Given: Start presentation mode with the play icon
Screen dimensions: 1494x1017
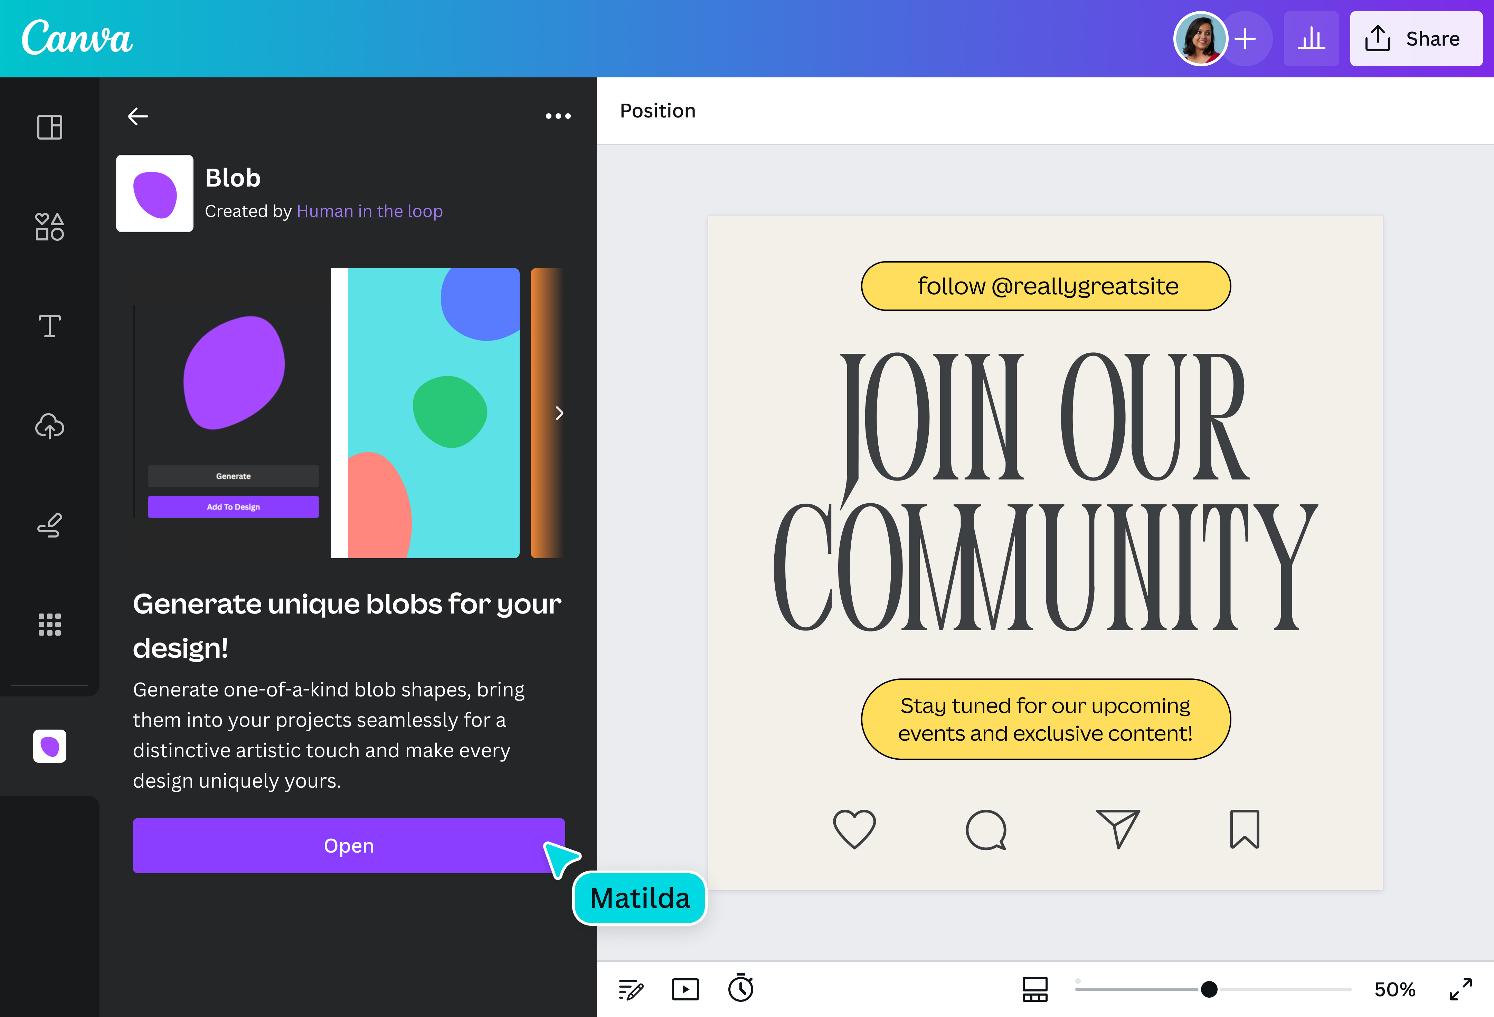Looking at the screenshot, I should 685,989.
